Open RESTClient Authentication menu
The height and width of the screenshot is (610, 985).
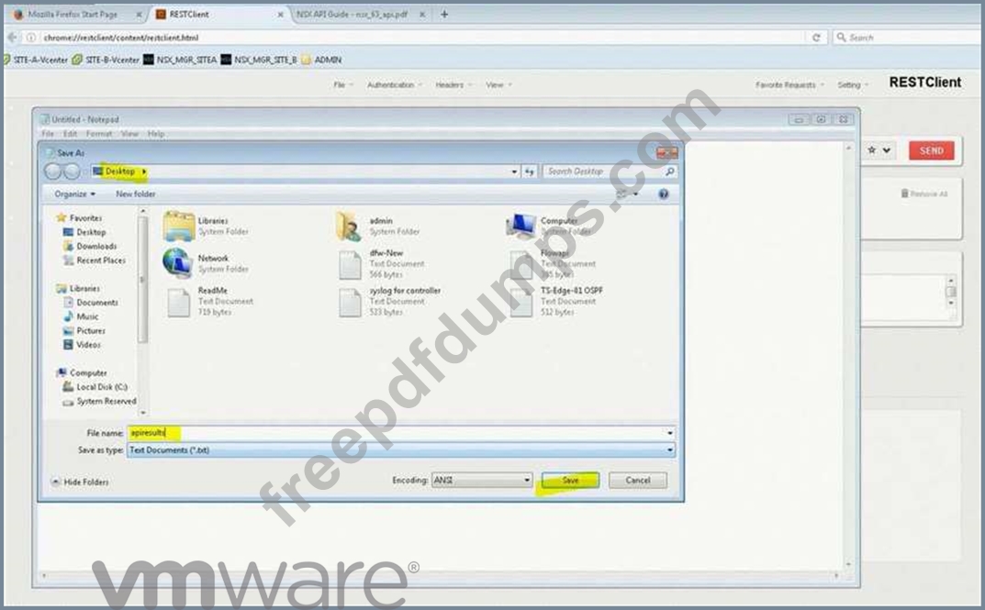(395, 84)
